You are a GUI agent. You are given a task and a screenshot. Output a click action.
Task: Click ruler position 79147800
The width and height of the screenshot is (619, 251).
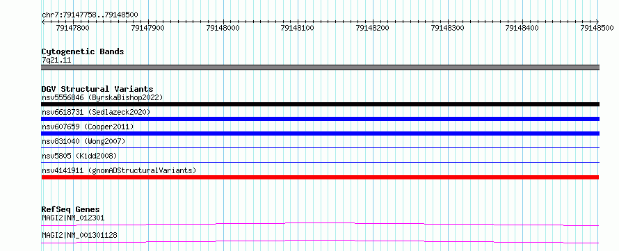72,28
